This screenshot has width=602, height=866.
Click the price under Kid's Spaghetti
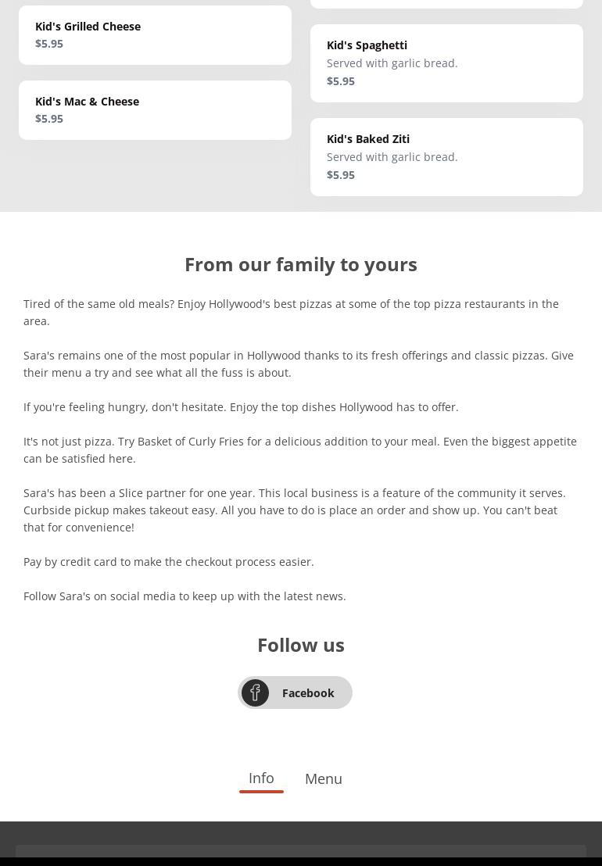tap(341, 81)
